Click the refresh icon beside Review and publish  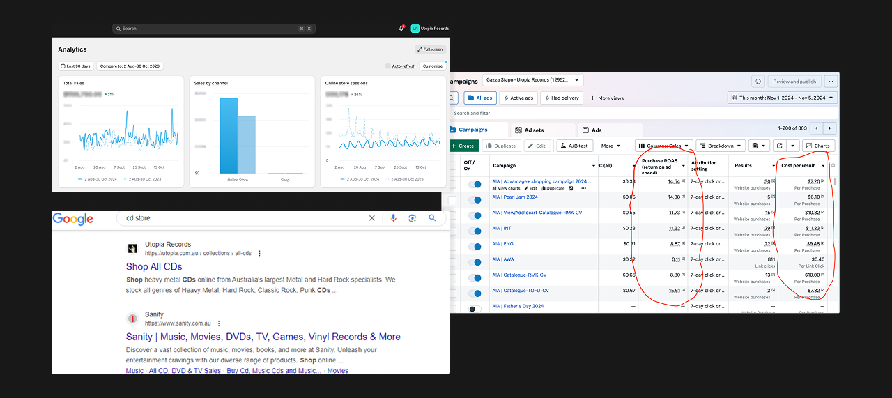(758, 82)
